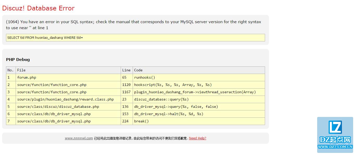Click line number 136

point(127,107)
